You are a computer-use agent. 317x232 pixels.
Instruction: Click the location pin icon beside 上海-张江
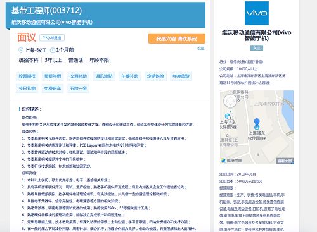coord(21,50)
